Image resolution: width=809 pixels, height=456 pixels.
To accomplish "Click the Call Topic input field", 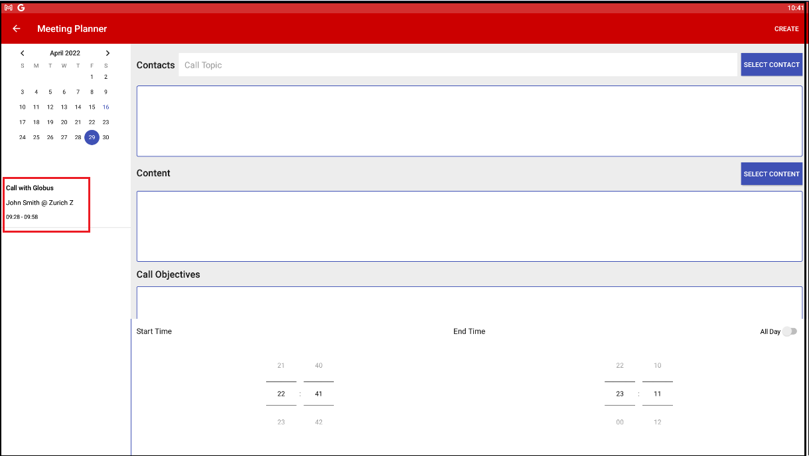I will tap(398, 64).
